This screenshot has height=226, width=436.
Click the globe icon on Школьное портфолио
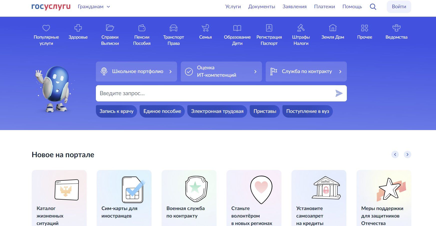pyautogui.click(x=104, y=72)
